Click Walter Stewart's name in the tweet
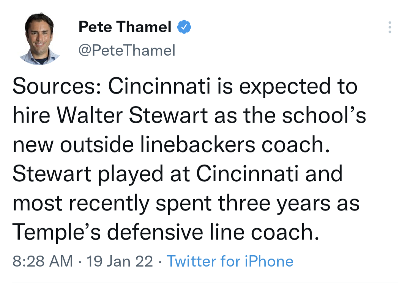 132,115
